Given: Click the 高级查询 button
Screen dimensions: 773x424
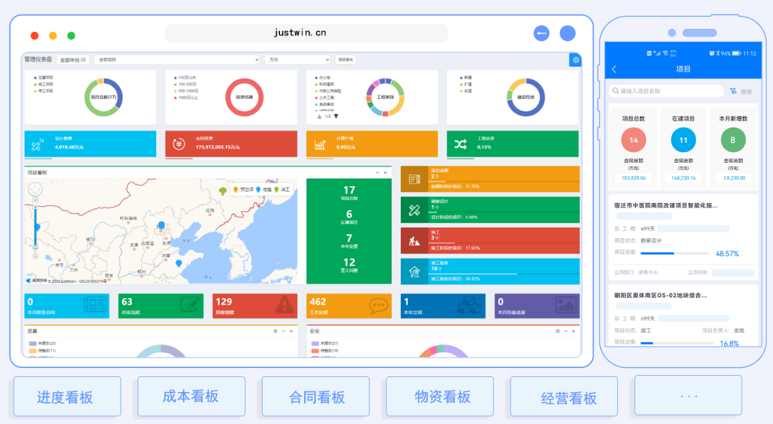Looking at the screenshot, I should tap(346, 60).
